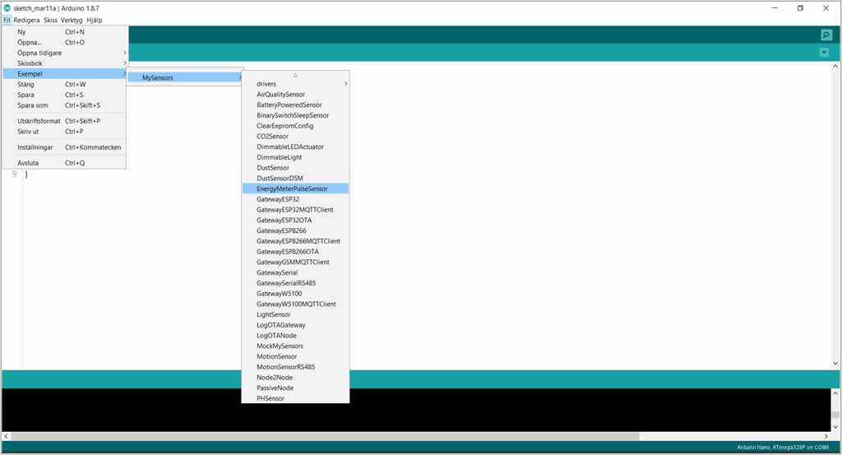Open the GatewayESP8266OTA example
Image resolution: width=842 pixels, height=455 pixels.
tap(295, 252)
